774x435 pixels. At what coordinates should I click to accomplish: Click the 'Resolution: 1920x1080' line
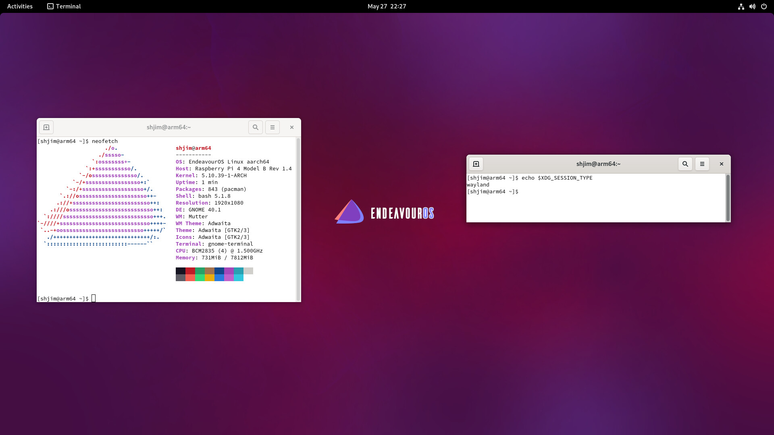point(210,203)
